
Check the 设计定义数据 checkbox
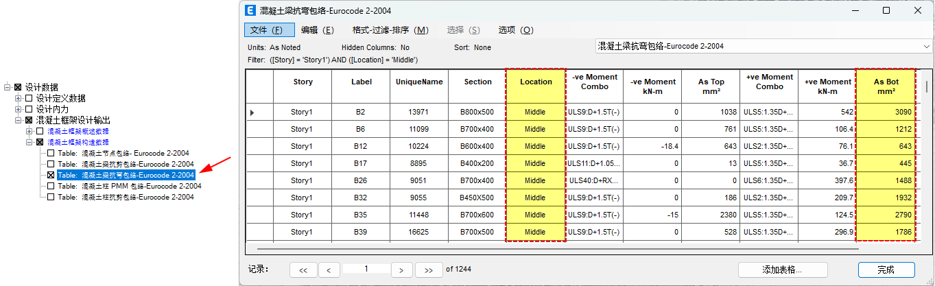tap(29, 98)
